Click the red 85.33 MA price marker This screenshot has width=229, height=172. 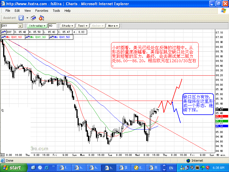pos(222,116)
